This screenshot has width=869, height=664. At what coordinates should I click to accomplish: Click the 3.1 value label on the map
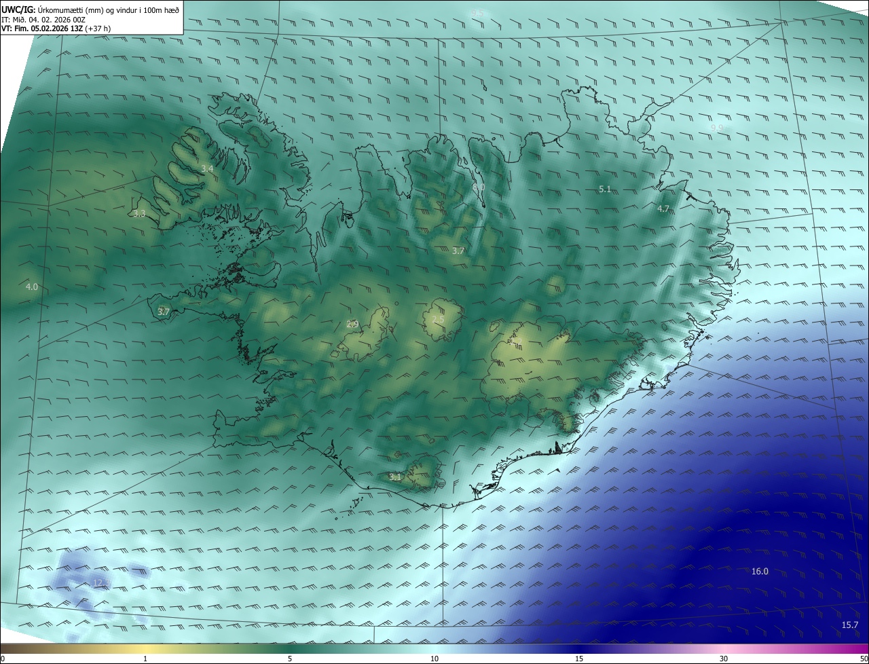[x=395, y=477]
